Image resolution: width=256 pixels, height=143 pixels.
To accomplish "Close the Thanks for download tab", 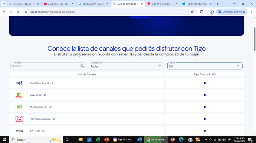I will point(211,4).
